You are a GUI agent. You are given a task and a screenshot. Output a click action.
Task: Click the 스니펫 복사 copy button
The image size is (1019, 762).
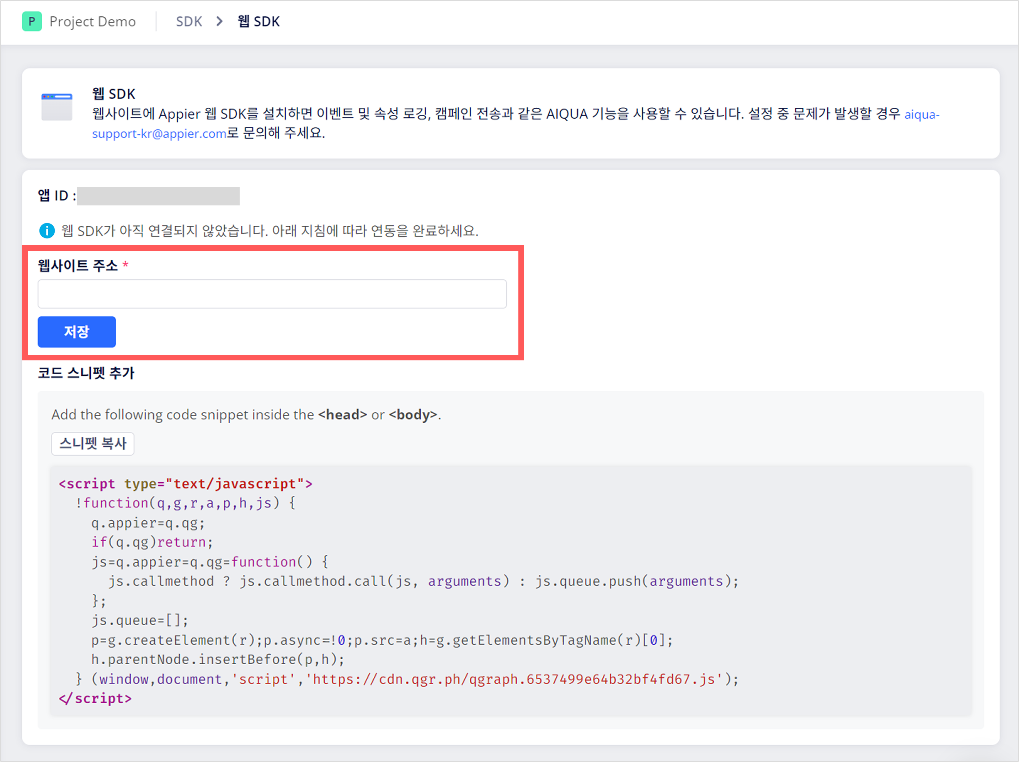click(92, 444)
